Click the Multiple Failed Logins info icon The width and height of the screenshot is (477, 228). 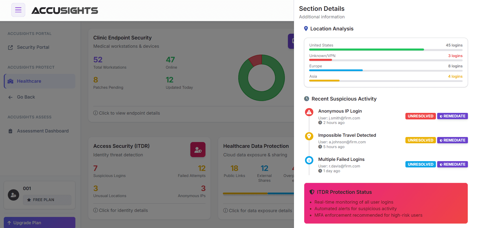click(309, 160)
